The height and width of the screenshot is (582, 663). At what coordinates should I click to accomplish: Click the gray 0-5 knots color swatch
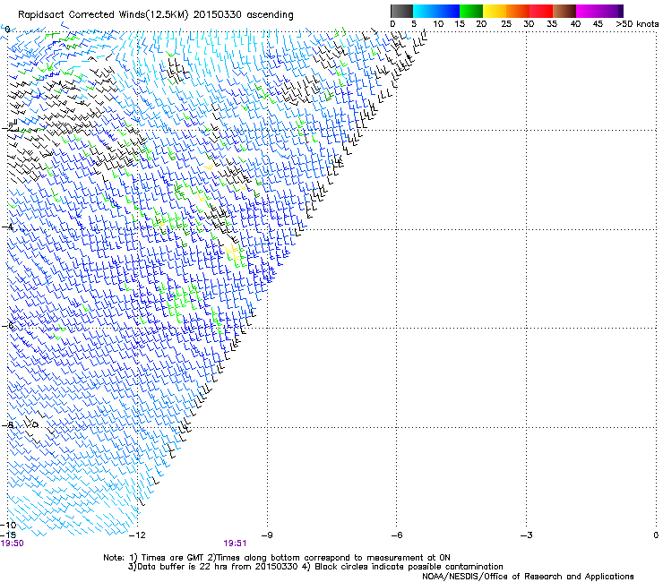point(401,11)
